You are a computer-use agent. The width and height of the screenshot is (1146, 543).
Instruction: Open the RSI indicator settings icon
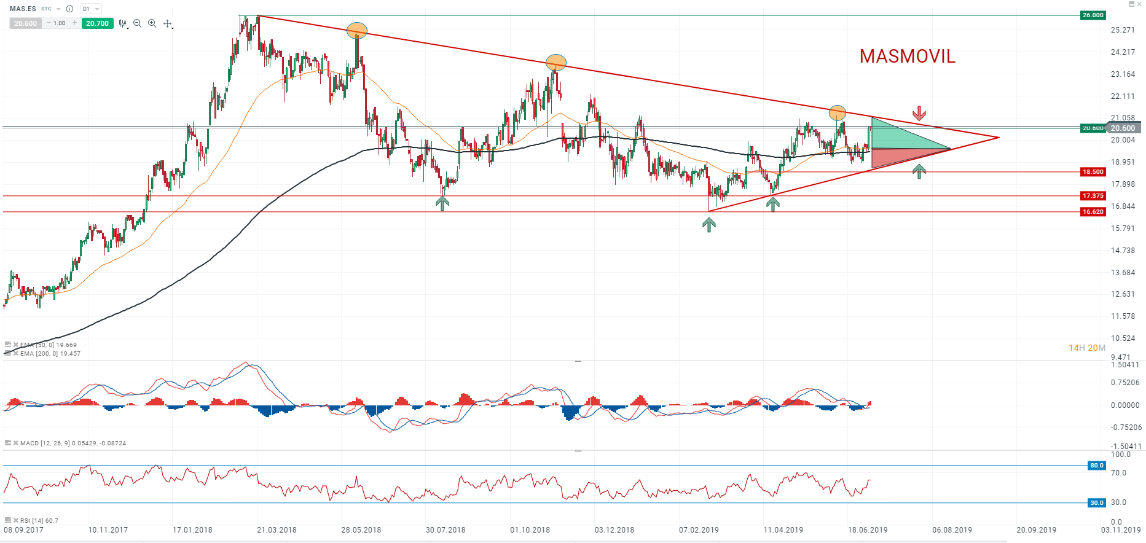8,520
